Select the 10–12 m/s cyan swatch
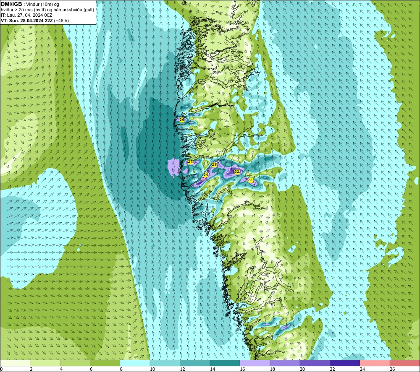The width and height of the screenshot is (420, 372). [165, 363]
